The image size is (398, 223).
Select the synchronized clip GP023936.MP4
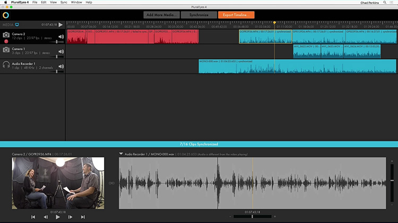371,36
